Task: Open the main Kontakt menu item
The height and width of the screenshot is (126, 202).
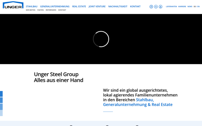Action: (x=135, y=6)
